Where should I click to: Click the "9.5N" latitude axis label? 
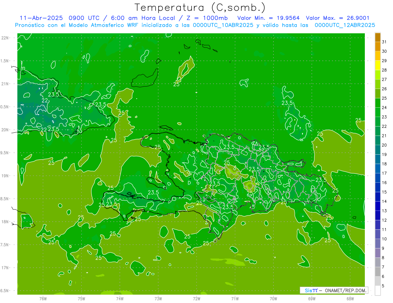(x=5, y=153)
